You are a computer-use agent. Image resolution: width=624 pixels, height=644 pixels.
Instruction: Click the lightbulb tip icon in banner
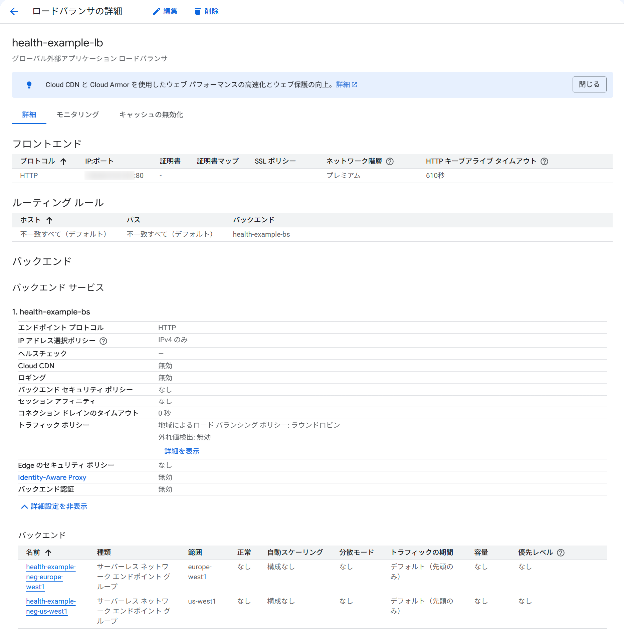29,85
